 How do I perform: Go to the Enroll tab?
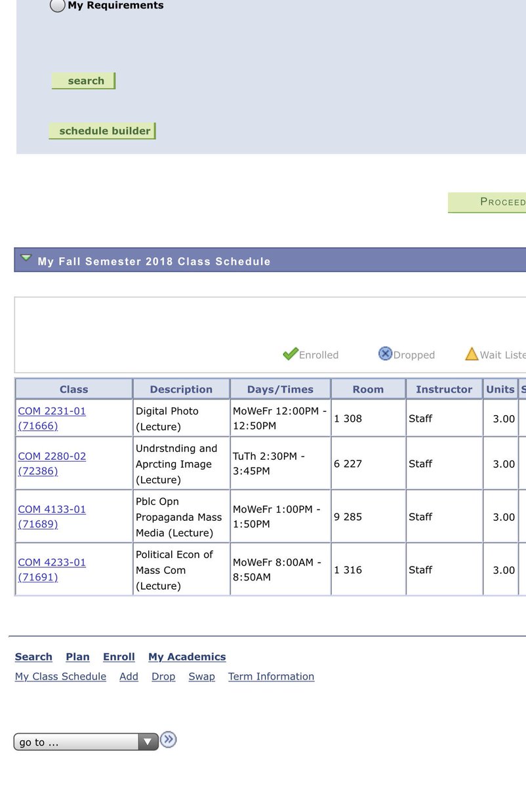click(119, 656)
